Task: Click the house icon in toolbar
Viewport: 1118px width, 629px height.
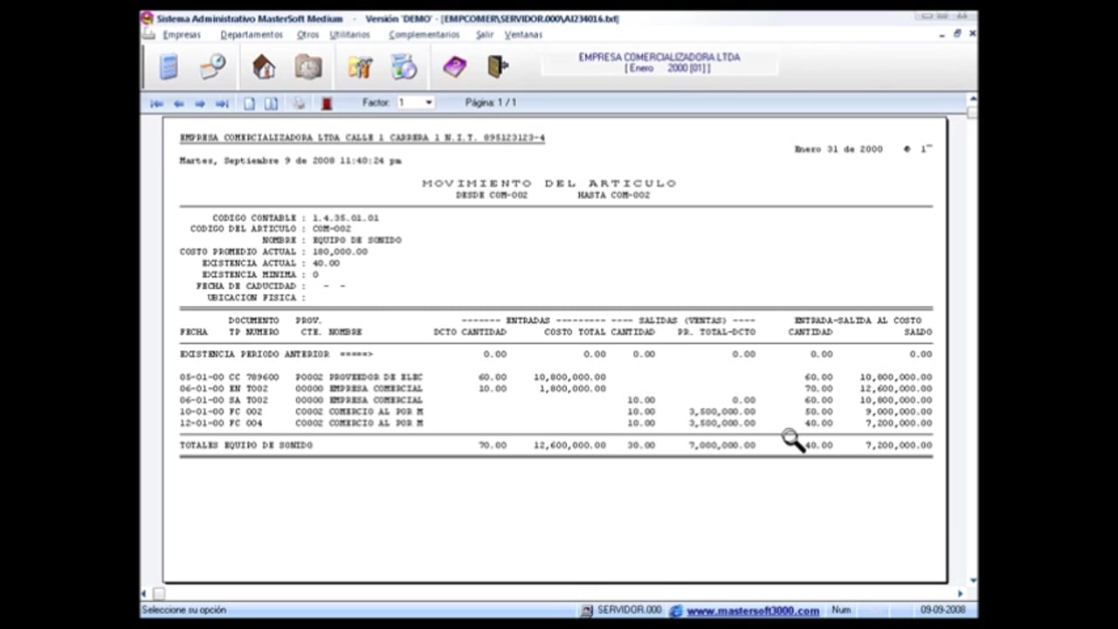Action: tap(263, 66)
